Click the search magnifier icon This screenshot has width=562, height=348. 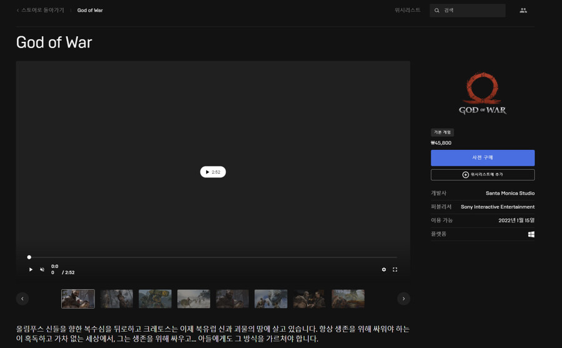point(437,11)
